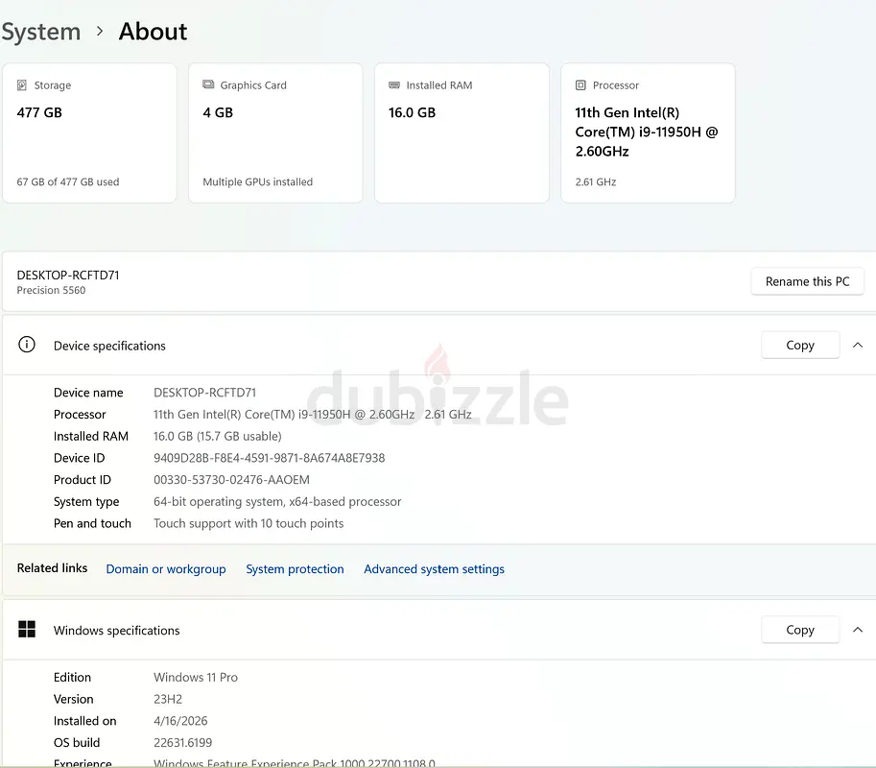Screen dimensions: 876x768
Task: Click the Processor chip icon
Action: click(580, 85)
